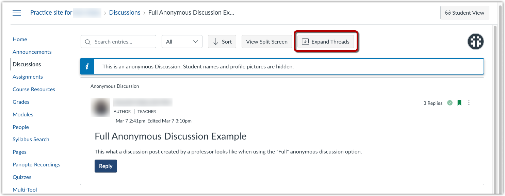Click the Reply button
Screen dimensions: 505x196
105,166
